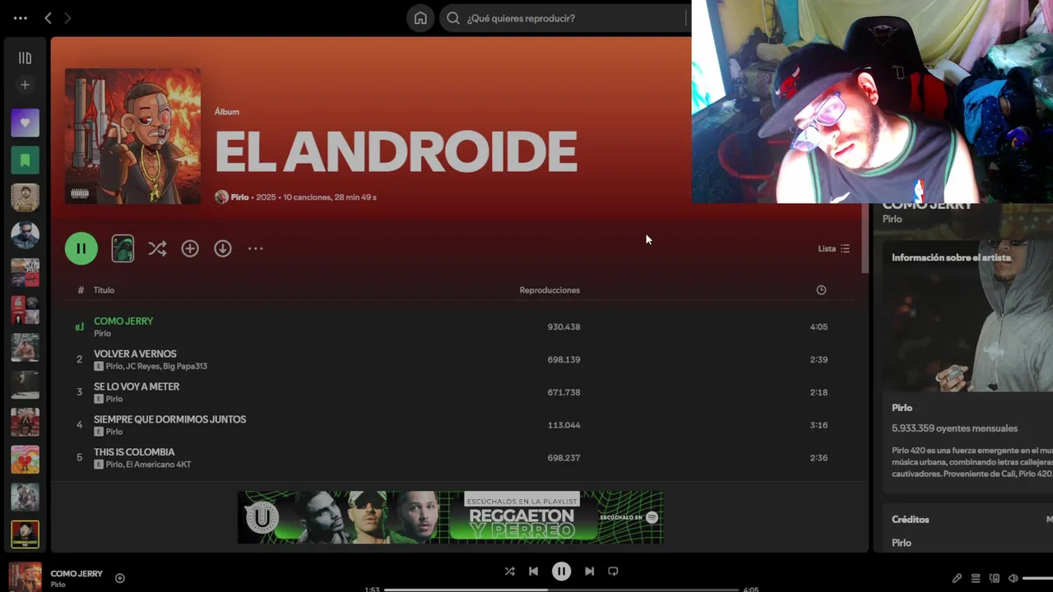Open JC Reyes artist link

coord(141,366)
